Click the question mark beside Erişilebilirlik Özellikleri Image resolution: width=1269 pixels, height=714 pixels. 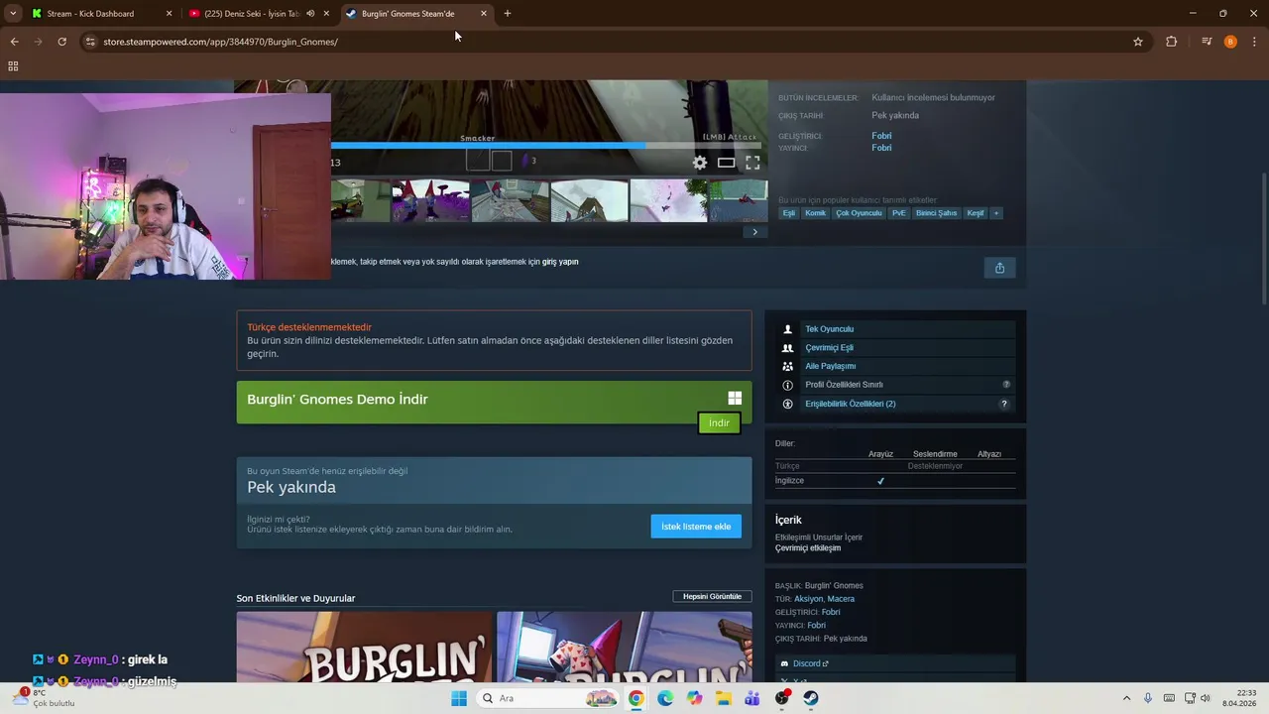click(x=1003, y=404)
